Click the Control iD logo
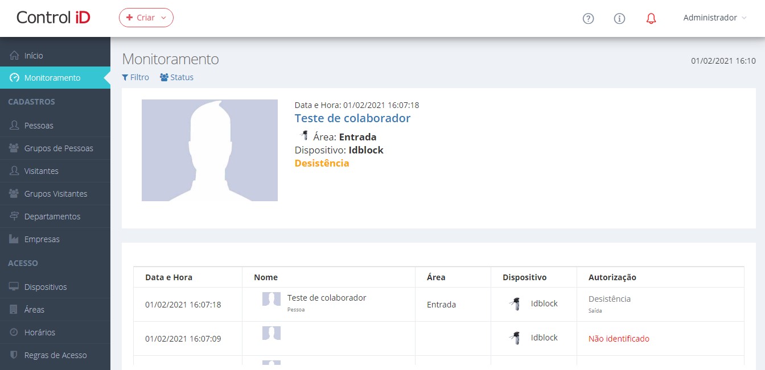765x370 pixels. 54,18
